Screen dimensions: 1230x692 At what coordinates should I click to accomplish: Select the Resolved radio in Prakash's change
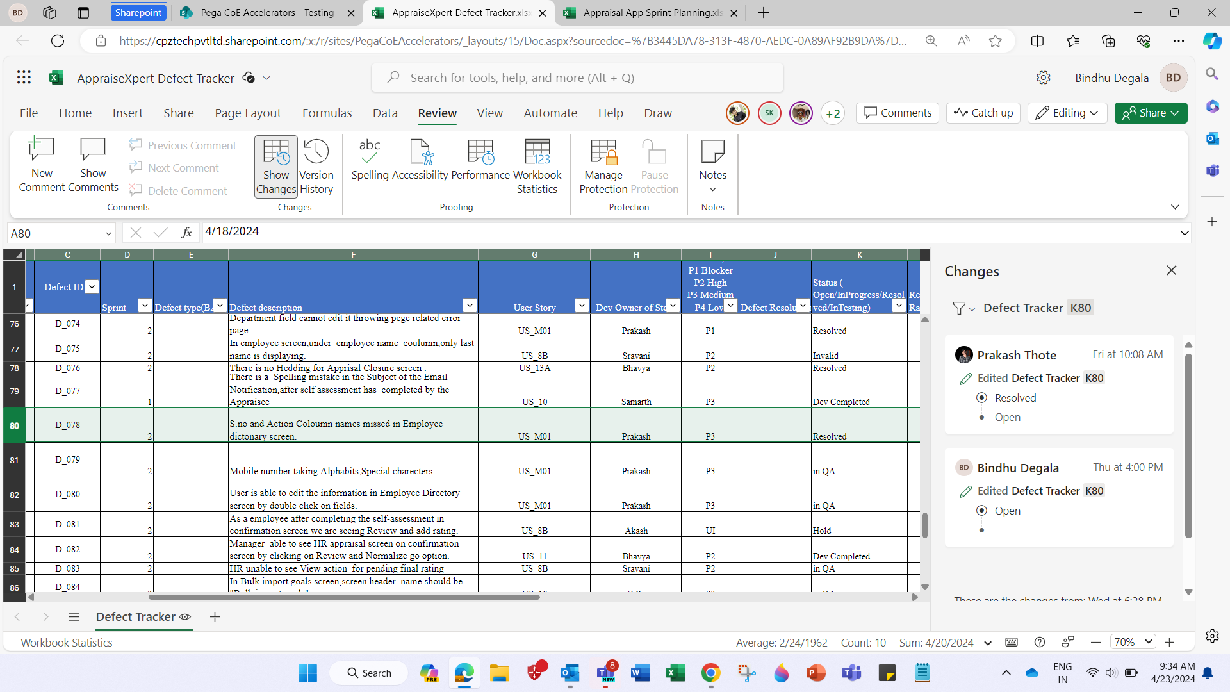tap(981, 398)
